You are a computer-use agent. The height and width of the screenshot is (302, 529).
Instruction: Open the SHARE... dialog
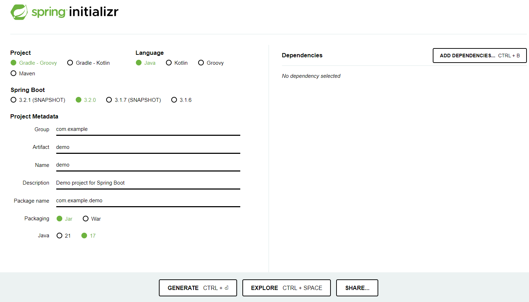pyautogui.click(x=357, y=288)
